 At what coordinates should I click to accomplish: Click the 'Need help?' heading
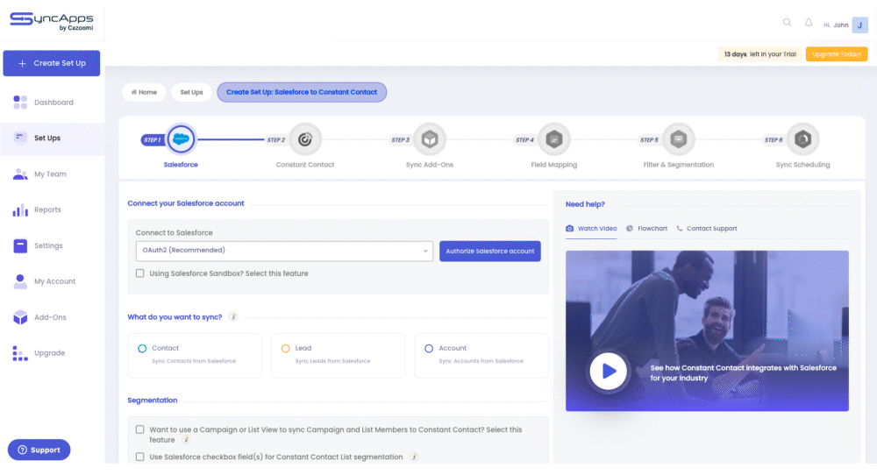coord(585,204)
